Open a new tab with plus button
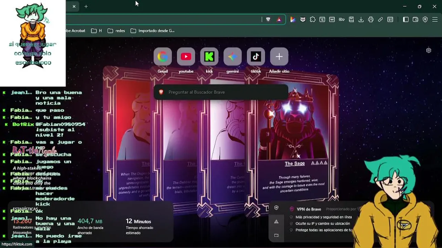 point(86,7)
